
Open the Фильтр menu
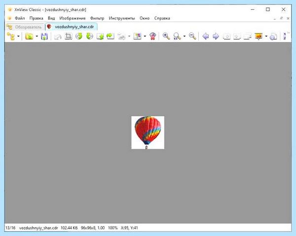point(97,18)
